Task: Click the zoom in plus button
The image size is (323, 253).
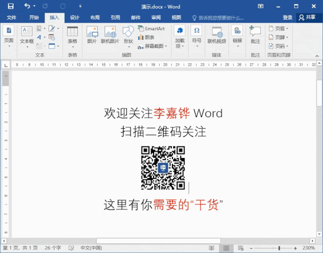Action: tap(295, 248)
